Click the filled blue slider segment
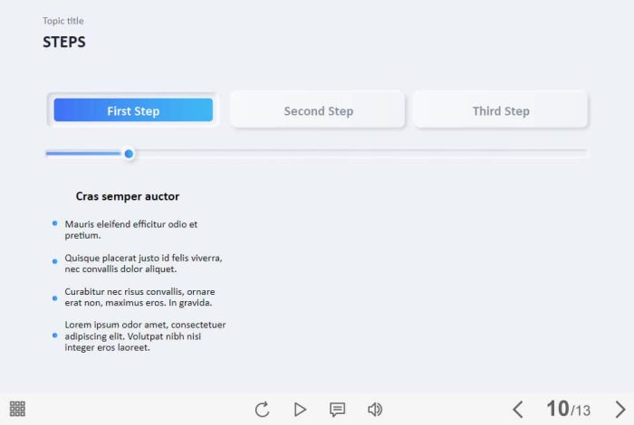634x425 pixels. (x=84, y=154)
